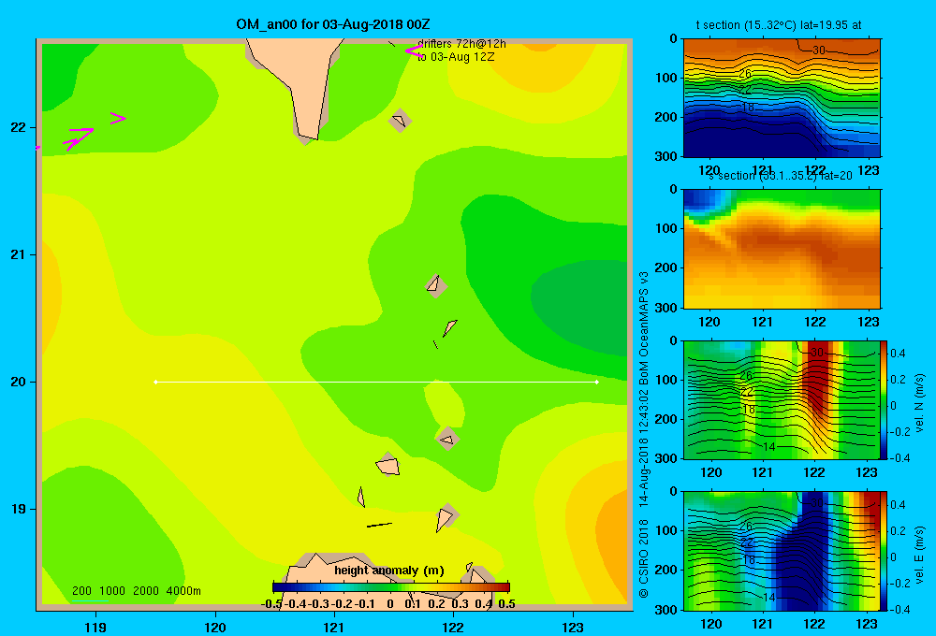936x636 pixels.
Task: Click the "vel. E (m/s)" axis label
Action: pos(919,555)
